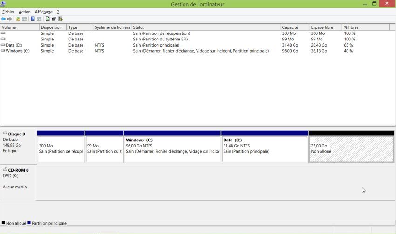Click the Forward arrow toolbar icon
Viewport: 396px width, 234px height.
[10, 19]
